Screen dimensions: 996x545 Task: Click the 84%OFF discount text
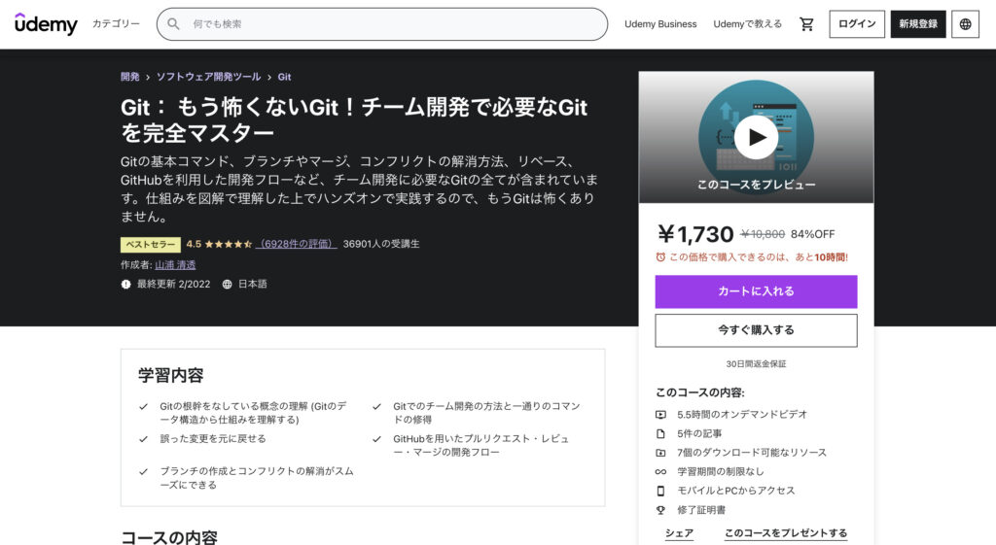[812, 234]
